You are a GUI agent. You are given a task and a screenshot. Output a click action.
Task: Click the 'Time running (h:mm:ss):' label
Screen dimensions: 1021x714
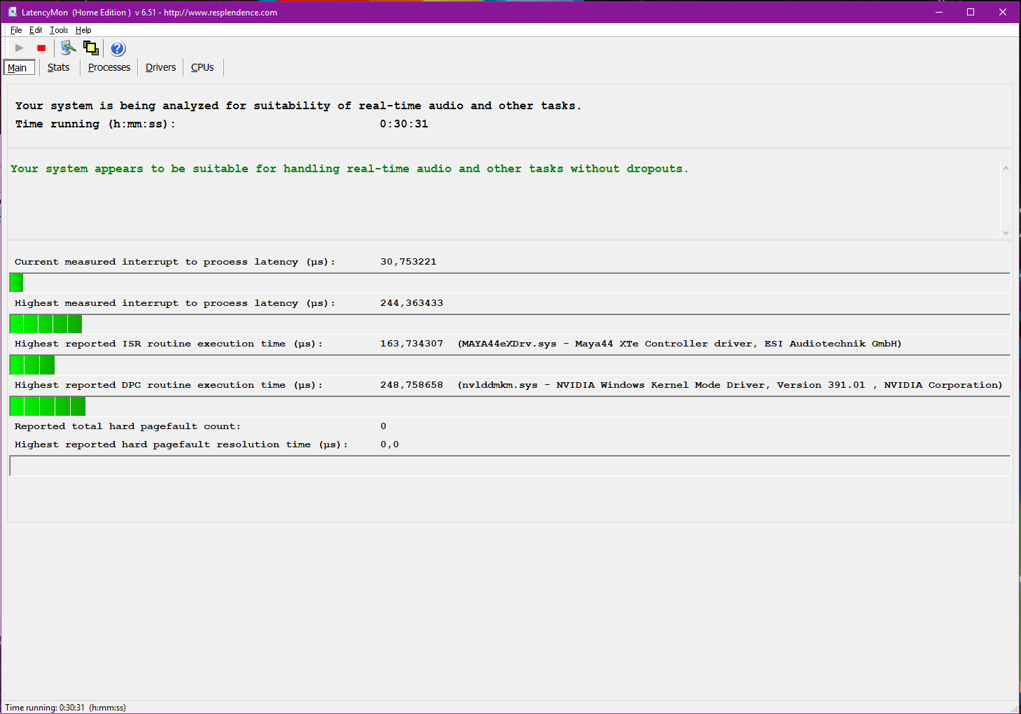tap(95, 124)
